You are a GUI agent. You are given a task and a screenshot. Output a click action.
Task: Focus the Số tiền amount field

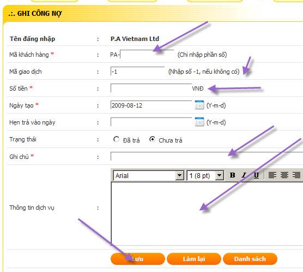pos(151,88)
